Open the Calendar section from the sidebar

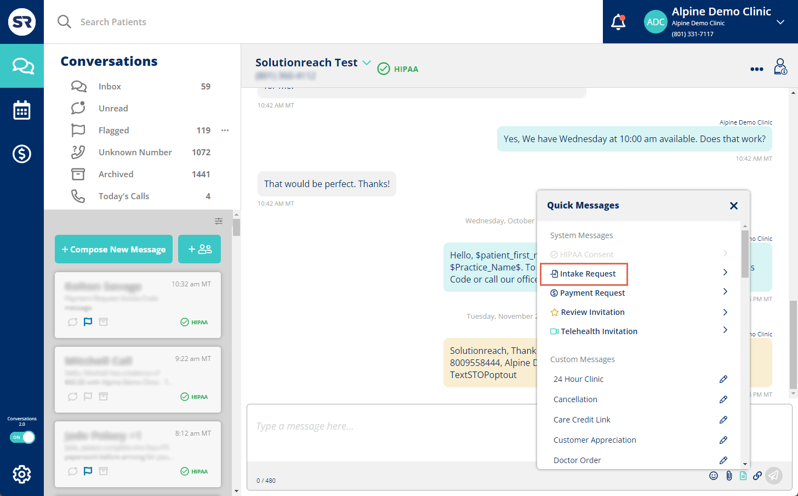point(22,110)
